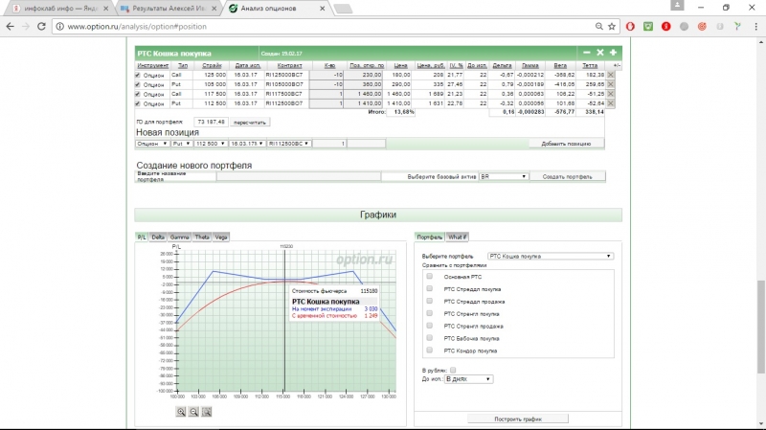Viewport: 766px width, 430px height.
Task: Close the 'Результаты Алексей' browser tab
Action: (x=214, y=9)
